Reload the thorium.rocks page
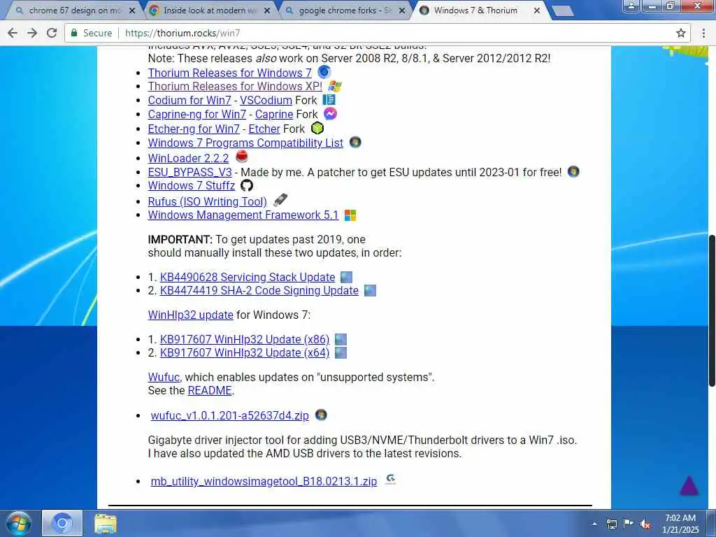 [x=52, y=33]
